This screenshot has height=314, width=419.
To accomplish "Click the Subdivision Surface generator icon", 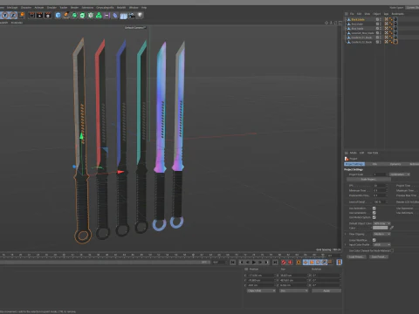I will (x=74, y=15).
